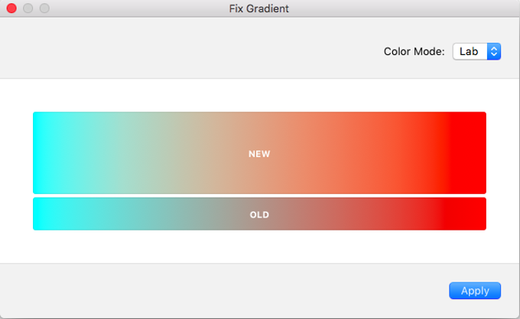Click the OLD gradient preview
520x319 pixels.
point(259,214)
